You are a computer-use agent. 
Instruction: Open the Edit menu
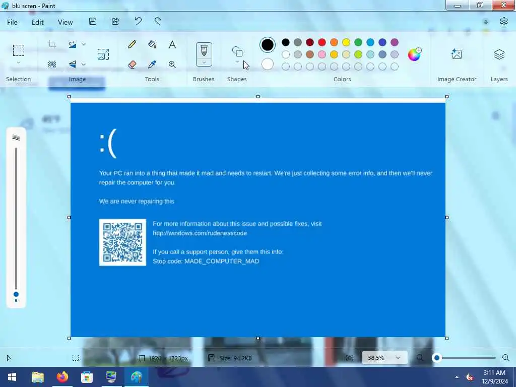[x=37, y=22]
